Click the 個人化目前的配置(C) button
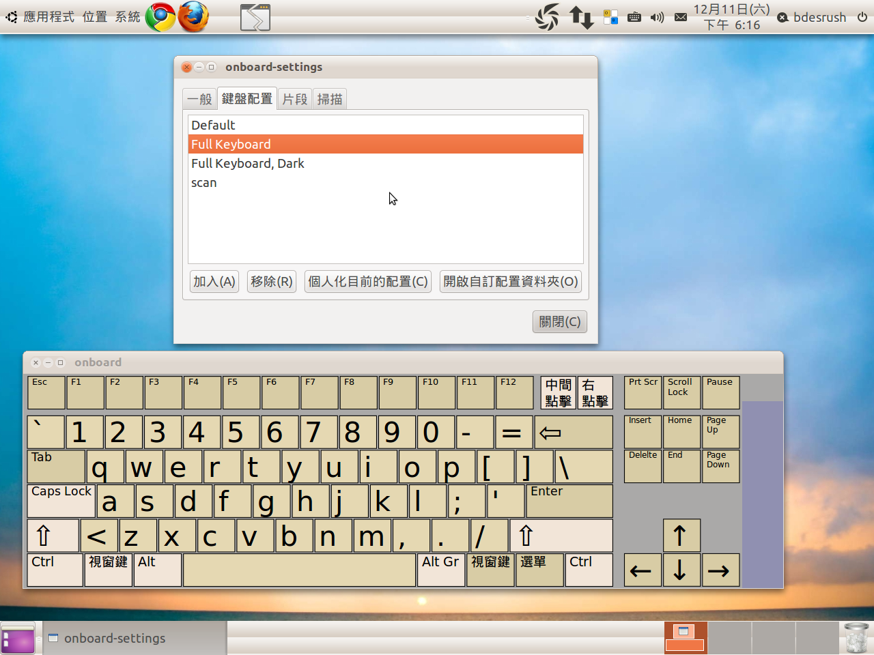 368,281
